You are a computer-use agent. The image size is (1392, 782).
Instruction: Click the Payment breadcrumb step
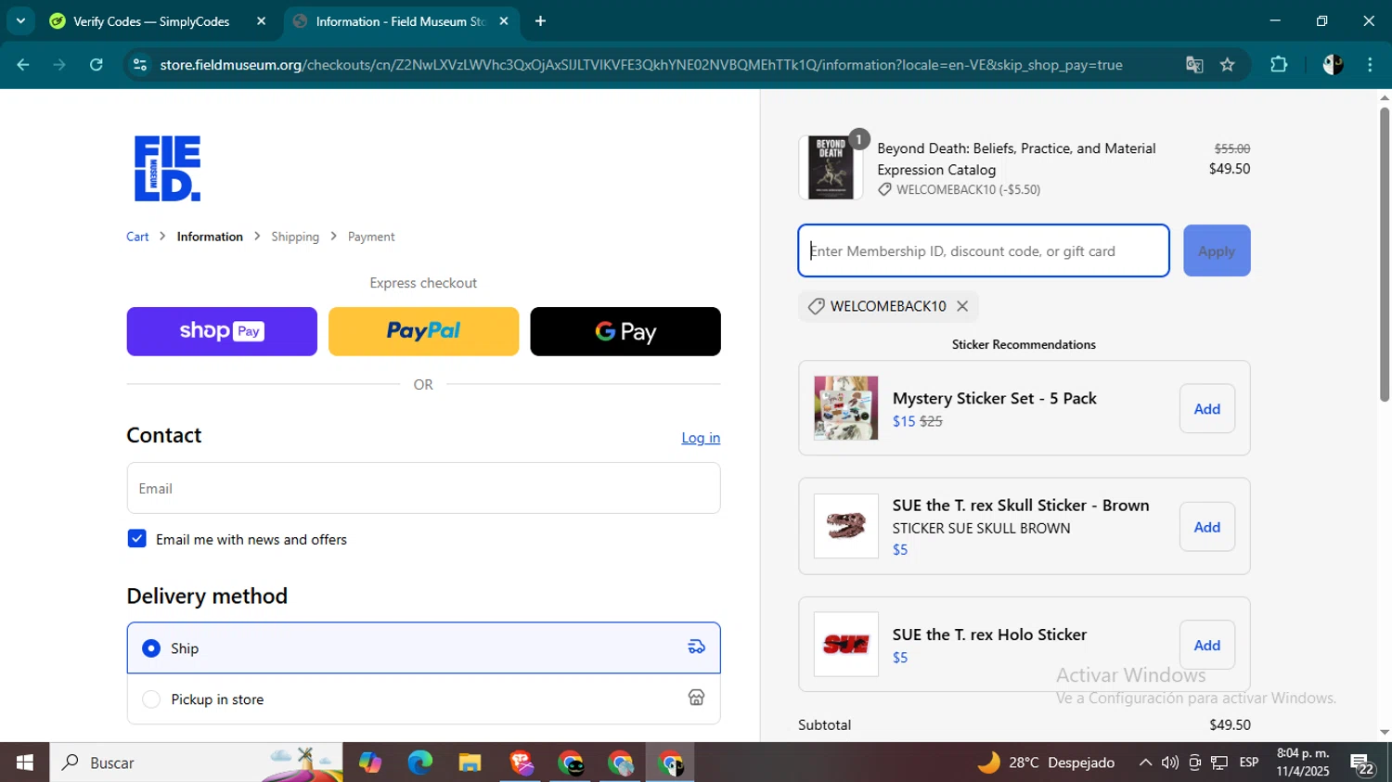click(x=371, y=237)
